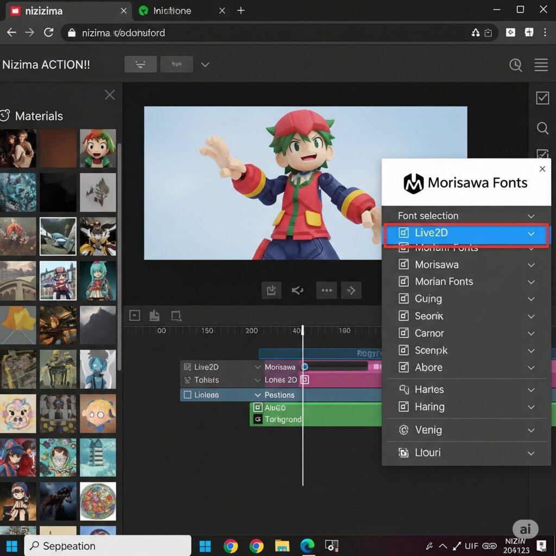Click the Windows taskbar search box
Image resolution: width=556 pixels, height=556 pixels.
pyautogui.click(x=108, y=546)
